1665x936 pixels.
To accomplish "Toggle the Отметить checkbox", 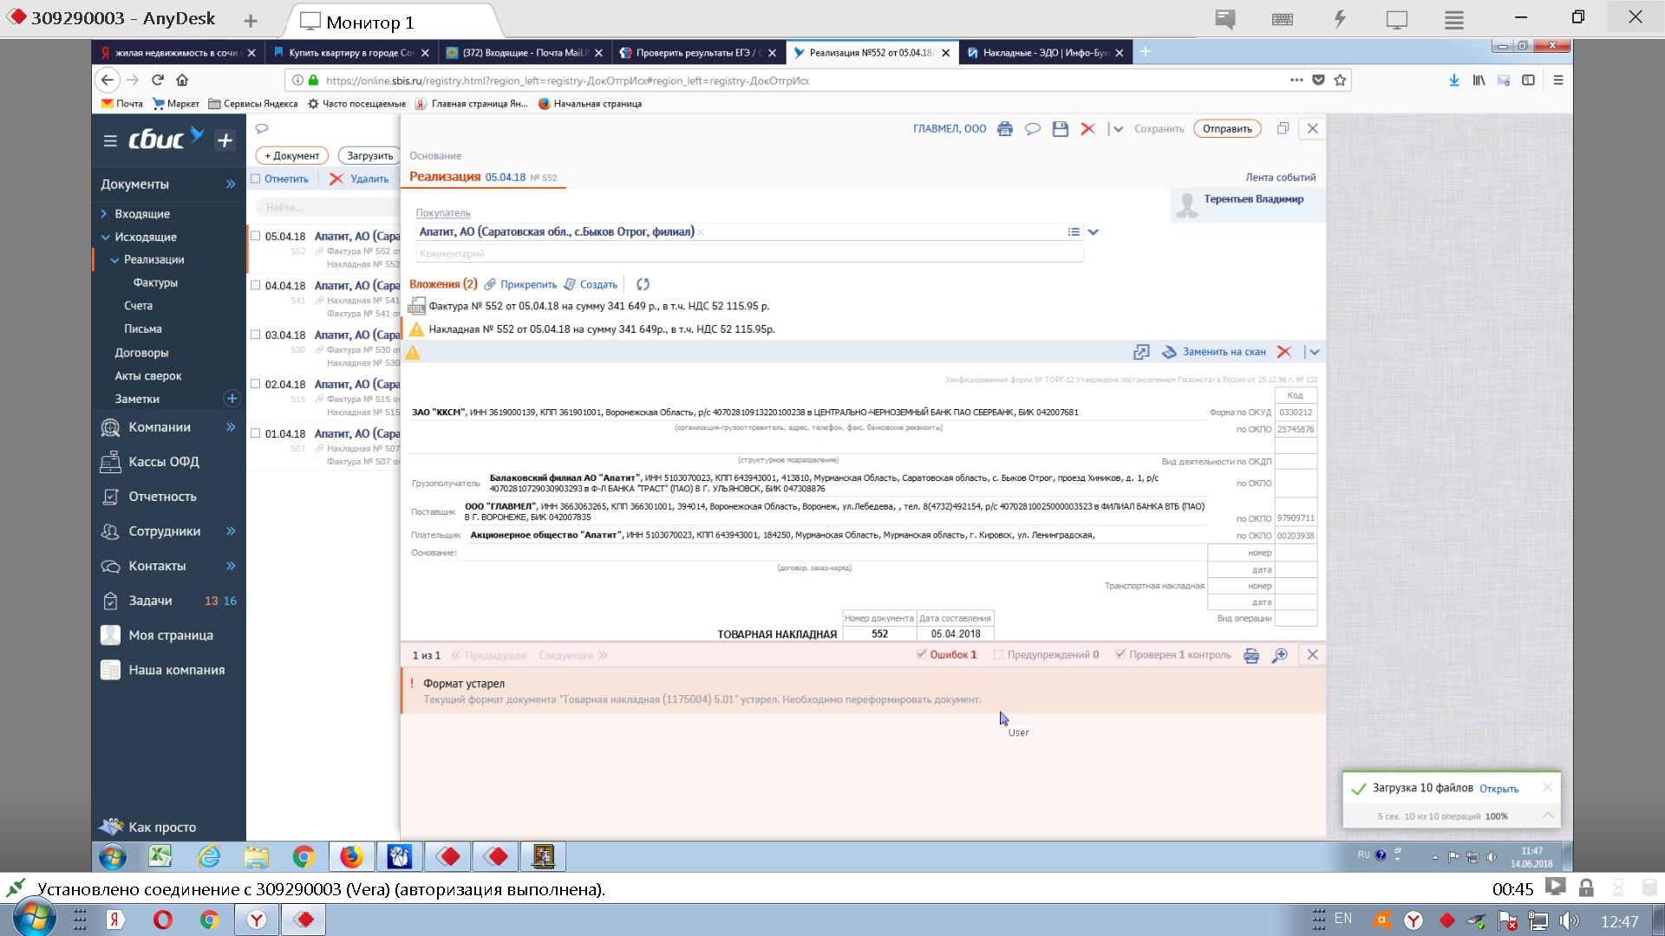I will pyautogui.click(x=256, y=179).
